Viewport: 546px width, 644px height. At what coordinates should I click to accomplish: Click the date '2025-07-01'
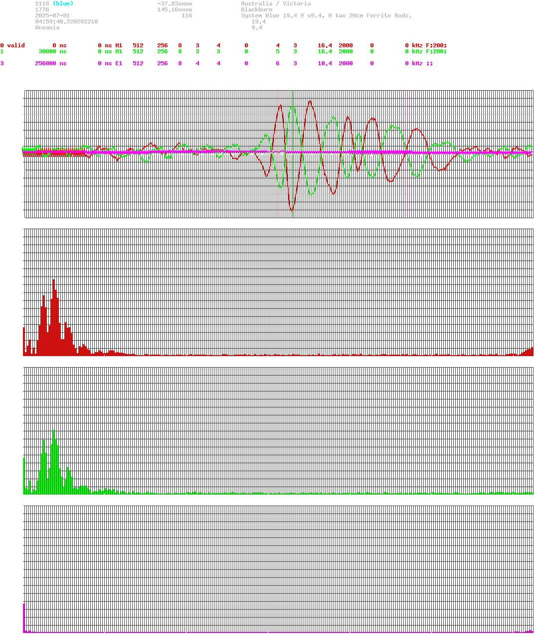point(52,15)
